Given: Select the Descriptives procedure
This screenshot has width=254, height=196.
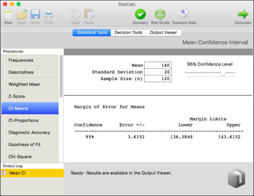Looking at the screenshot, I should tap(30, 72).
